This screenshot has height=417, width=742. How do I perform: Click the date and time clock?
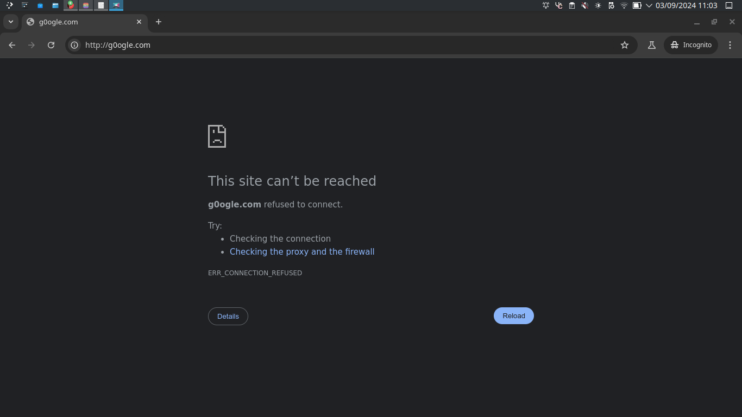click(687, 5)
